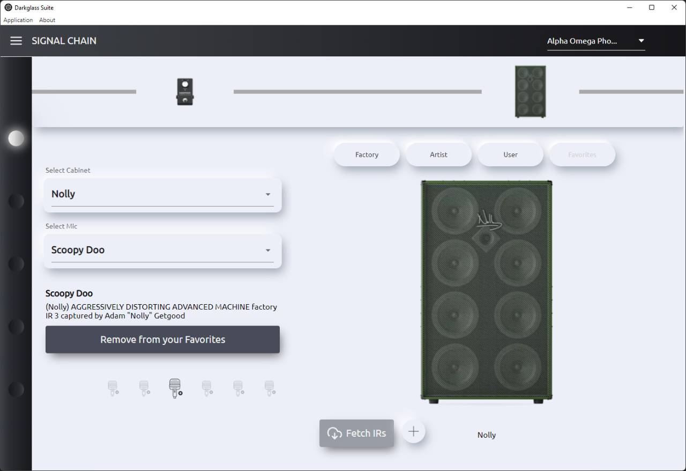Select the cabinet in the signal chain

point(531,92)
